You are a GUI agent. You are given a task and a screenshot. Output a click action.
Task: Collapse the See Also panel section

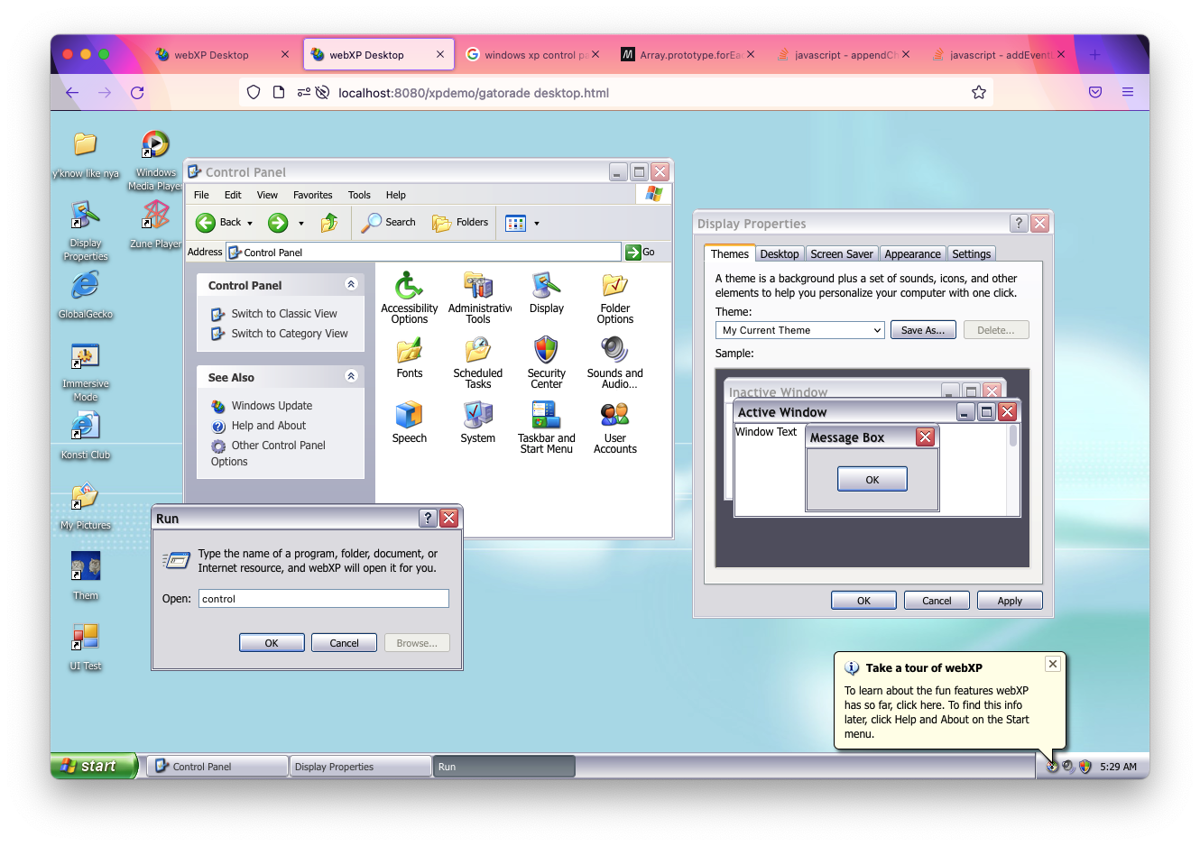[x=351, y=377]
